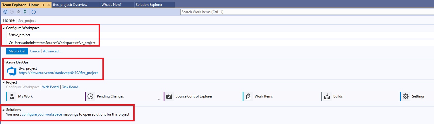Click the tfvc_project name under Azure DevOps

coord(28,68)
